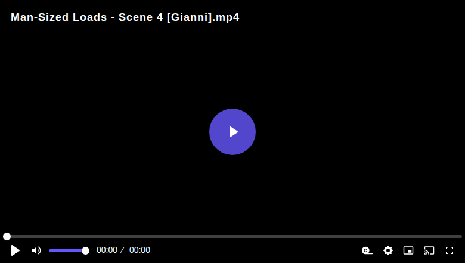Open the tape-roll playback speed icon
This screenshot has width=465, height=263.
tap(367, 250)
